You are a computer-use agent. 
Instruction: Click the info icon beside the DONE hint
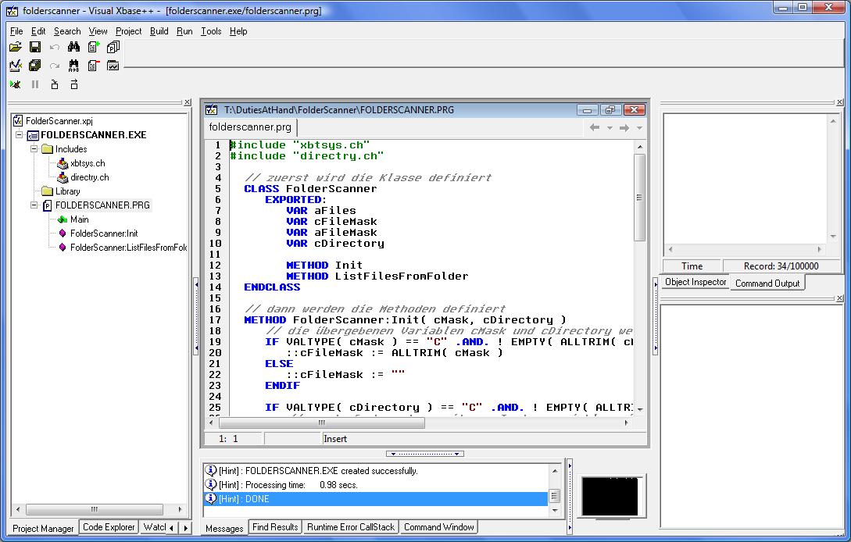coord(210,498)
